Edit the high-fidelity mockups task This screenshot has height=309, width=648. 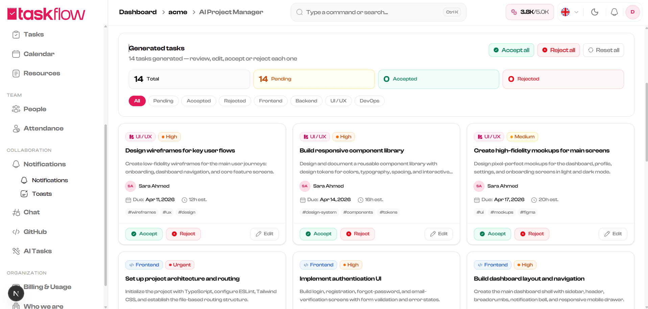613,234
